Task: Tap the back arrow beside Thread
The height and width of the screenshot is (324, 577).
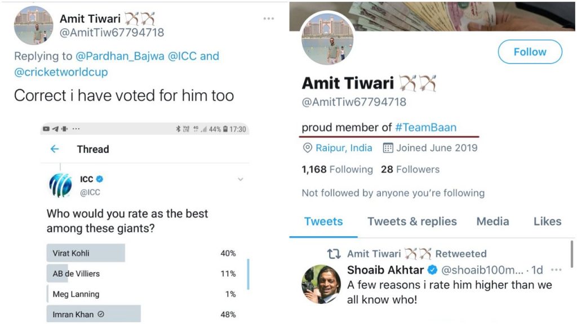Action: (x=55, y=148)
